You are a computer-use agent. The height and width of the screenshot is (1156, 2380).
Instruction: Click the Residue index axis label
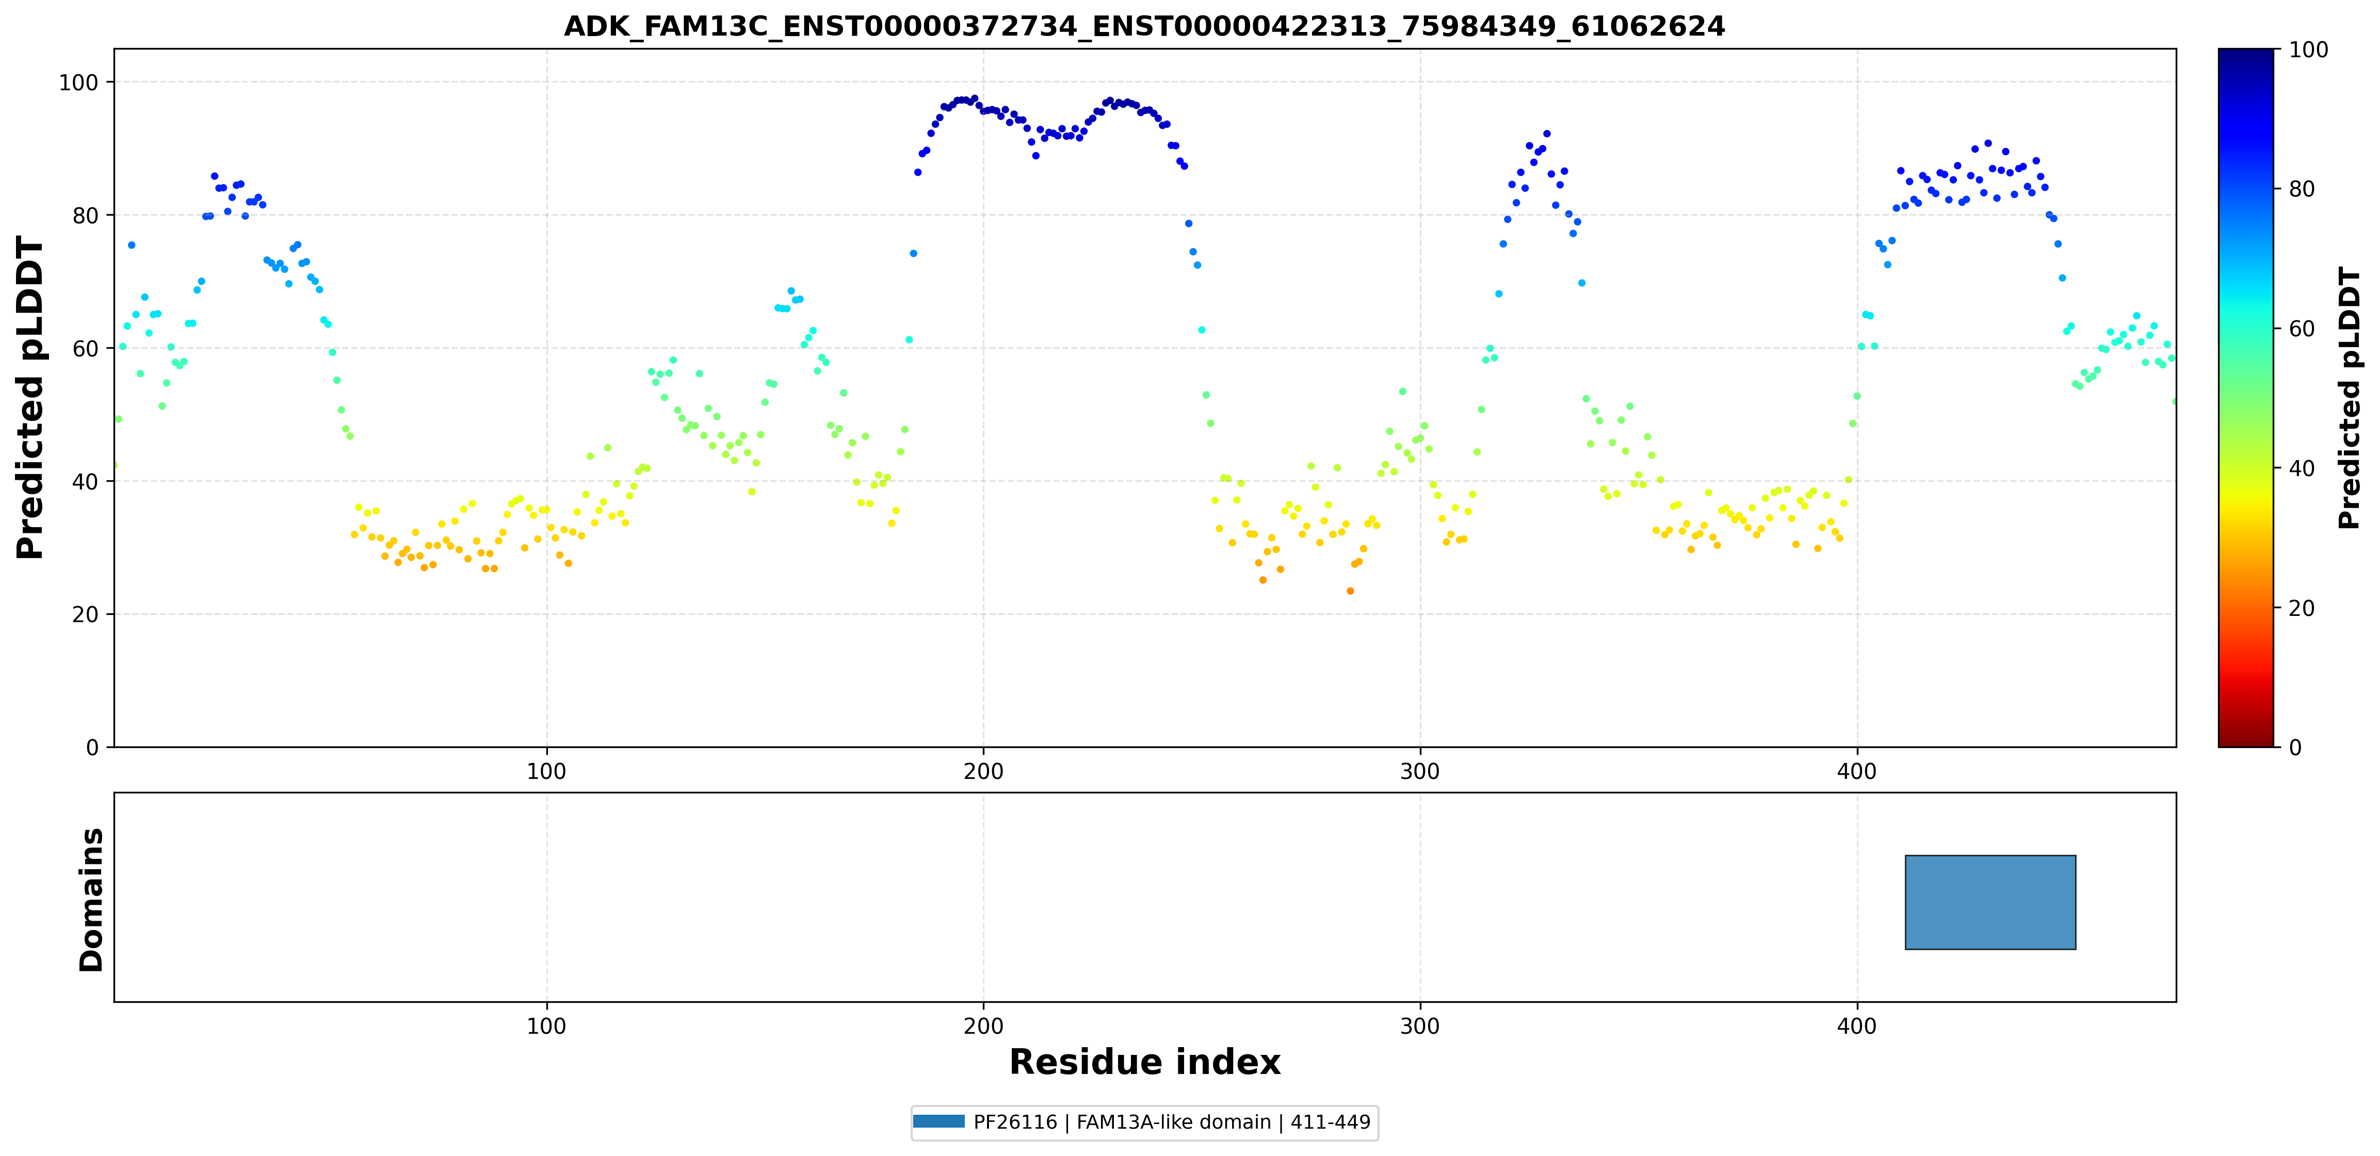(x=1144, y=1062)
